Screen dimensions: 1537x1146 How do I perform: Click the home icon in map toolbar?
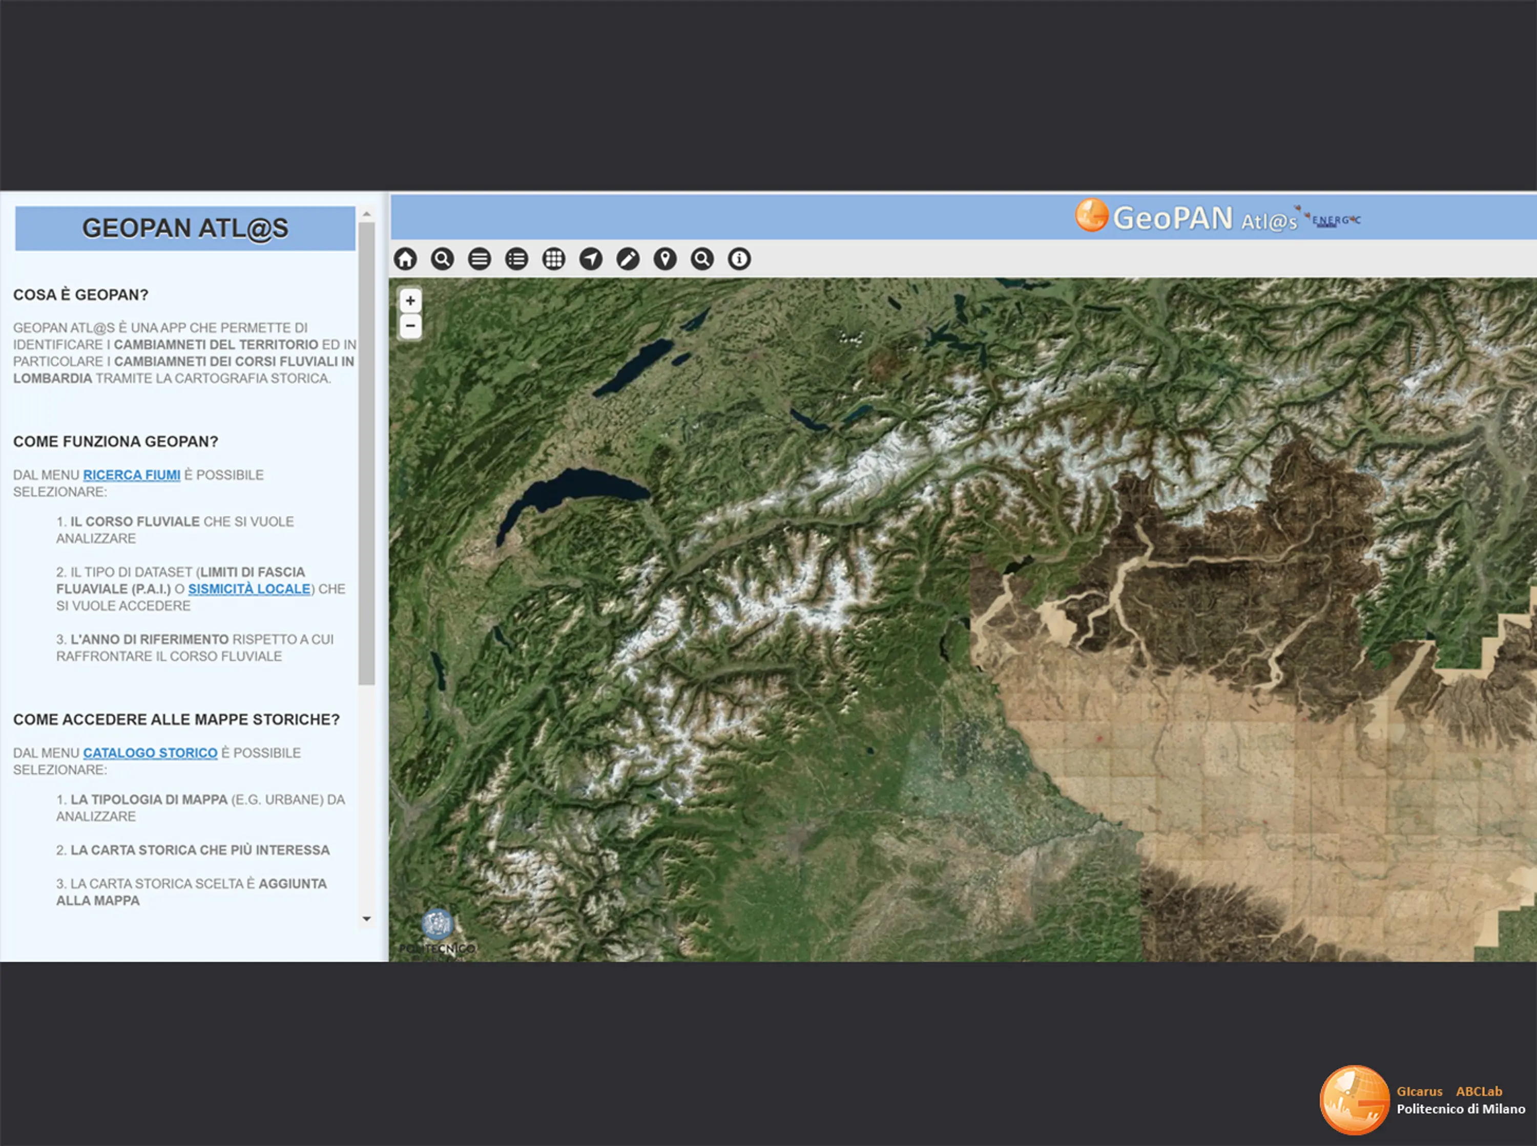[x=405, y=259]
